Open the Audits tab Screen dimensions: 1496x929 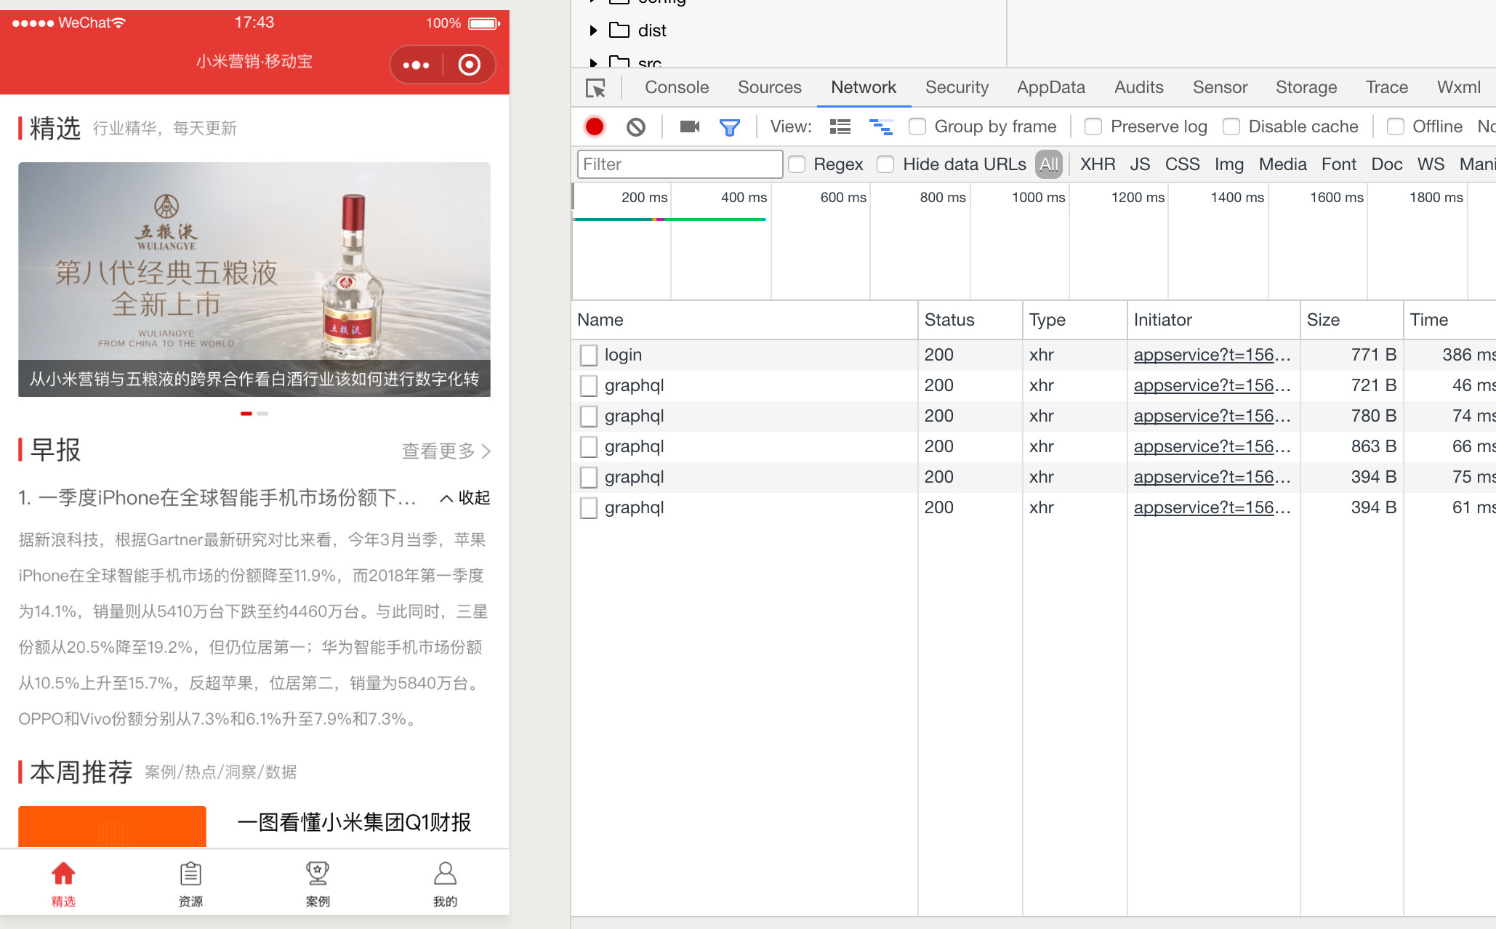(x=1139, y=87)
